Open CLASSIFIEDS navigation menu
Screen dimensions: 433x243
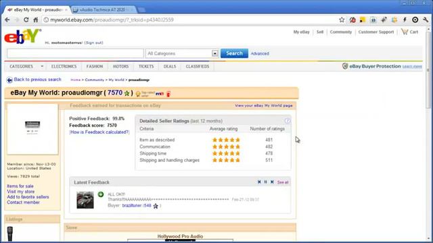point(198,66)
